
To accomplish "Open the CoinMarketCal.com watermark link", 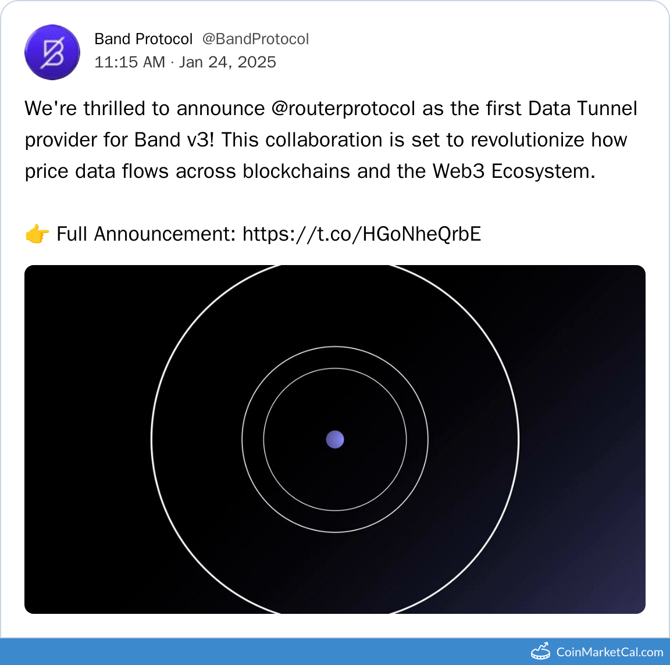I will [609, 652].
